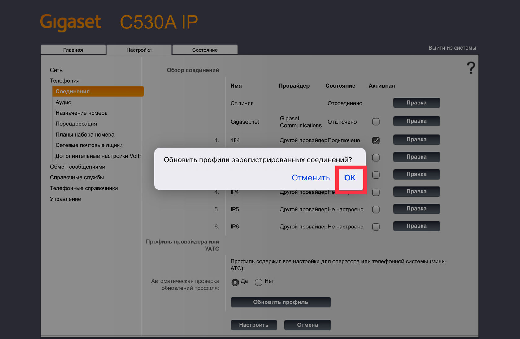Click Правка for the IP4 row
Viewport: 520px width, 339px height.
[417, 191]
